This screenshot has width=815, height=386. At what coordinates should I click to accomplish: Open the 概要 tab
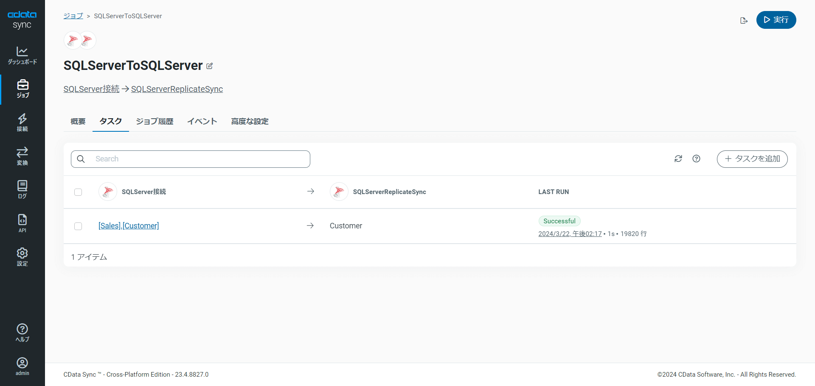(x=78, y=122)
